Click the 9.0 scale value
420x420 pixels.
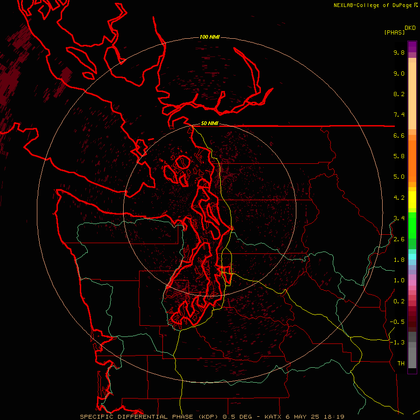(x=399, y=73)
